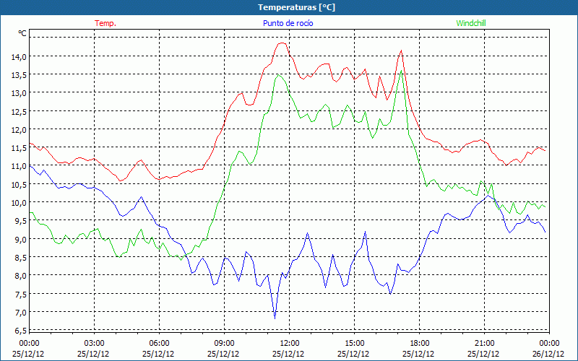Image resolution: width=578 pixels, height=361 pixels.
Task: Click the "°C" axis unit label
Action: (22, 33)
